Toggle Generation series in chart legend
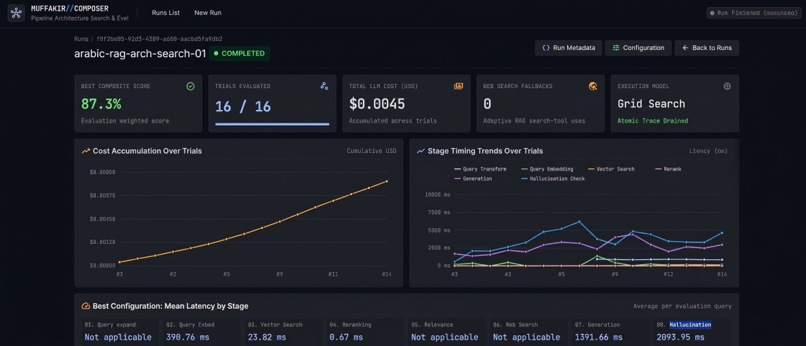This screenshot has width=806, height=346. coord(473,179)
